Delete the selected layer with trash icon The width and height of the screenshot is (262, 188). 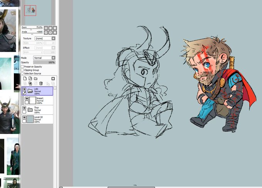click(41, 83)
